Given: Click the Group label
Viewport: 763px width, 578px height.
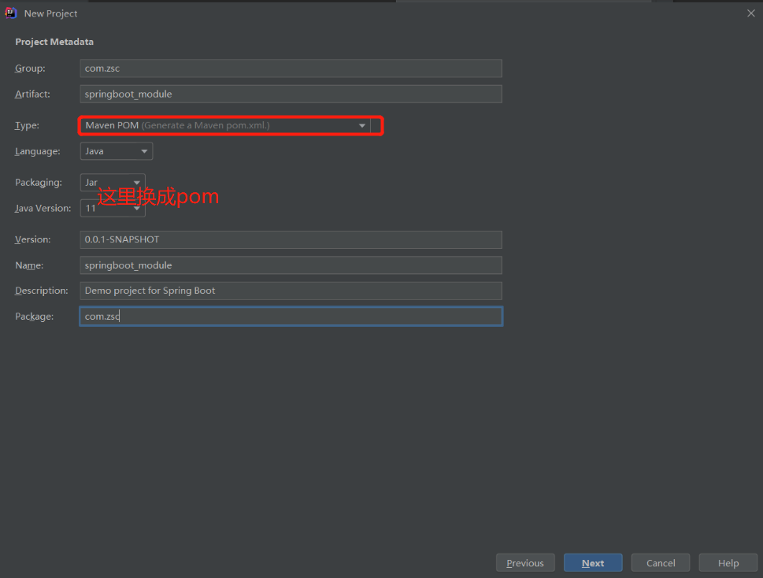Looking at the screenshot, I should pyautogui.click(x=30, y=68).
